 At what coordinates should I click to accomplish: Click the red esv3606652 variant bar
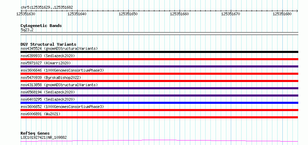click(x=159, y=110)
